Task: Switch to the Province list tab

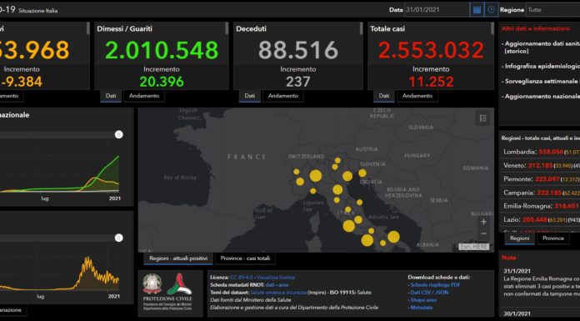Action: coord(553,238)
